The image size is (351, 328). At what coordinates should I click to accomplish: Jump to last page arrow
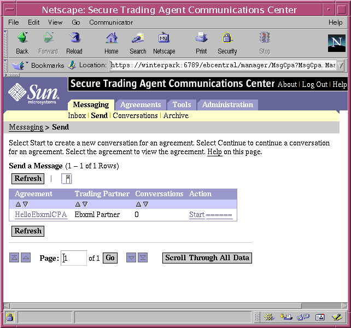click(143, 257)
